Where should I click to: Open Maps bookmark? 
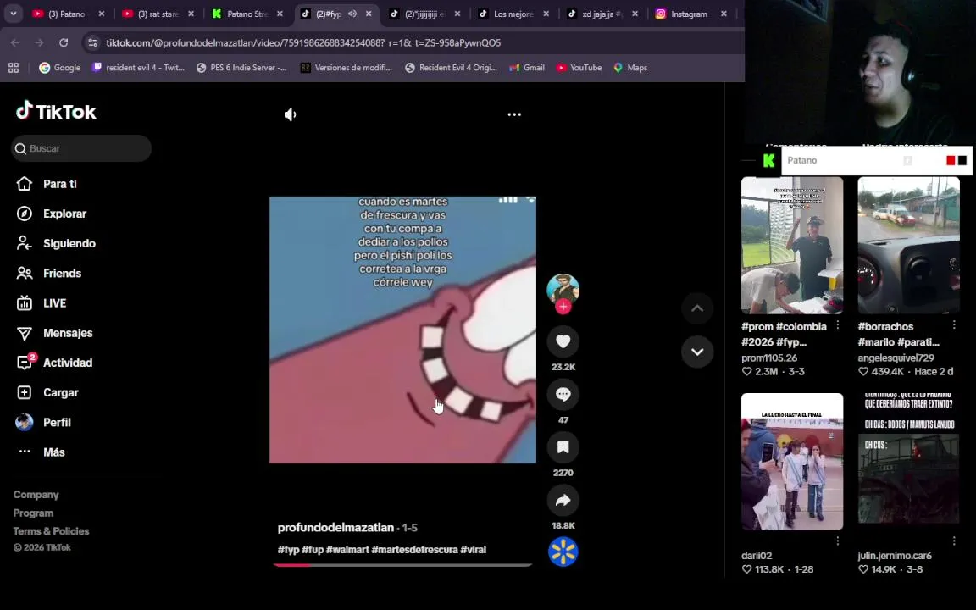point(630,68)
